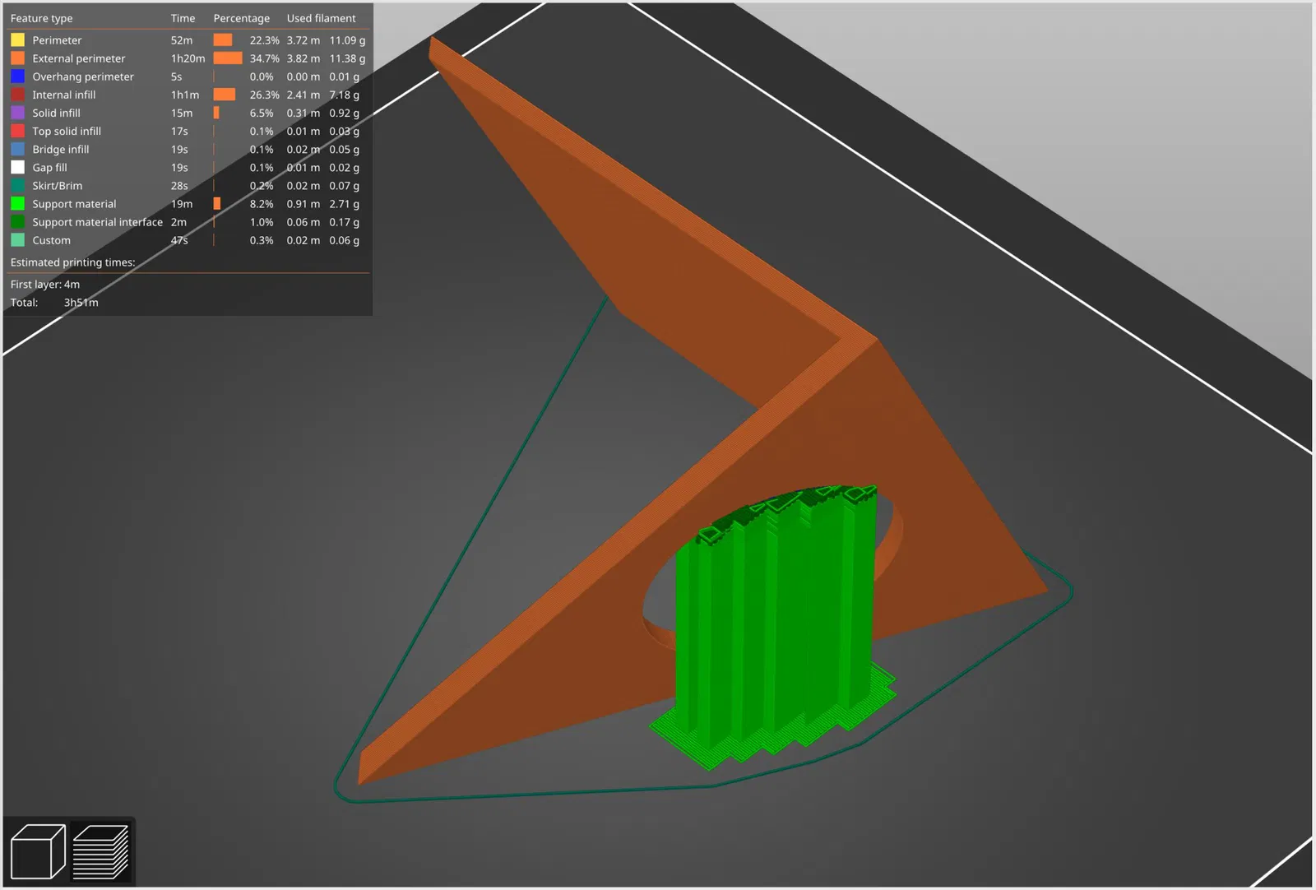This screenshot has height=890, width=1316.
Task: Click the white Gap fill color swatch
Action: coord(17,167)
